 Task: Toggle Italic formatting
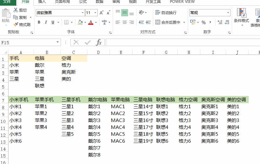pos(46,22)
